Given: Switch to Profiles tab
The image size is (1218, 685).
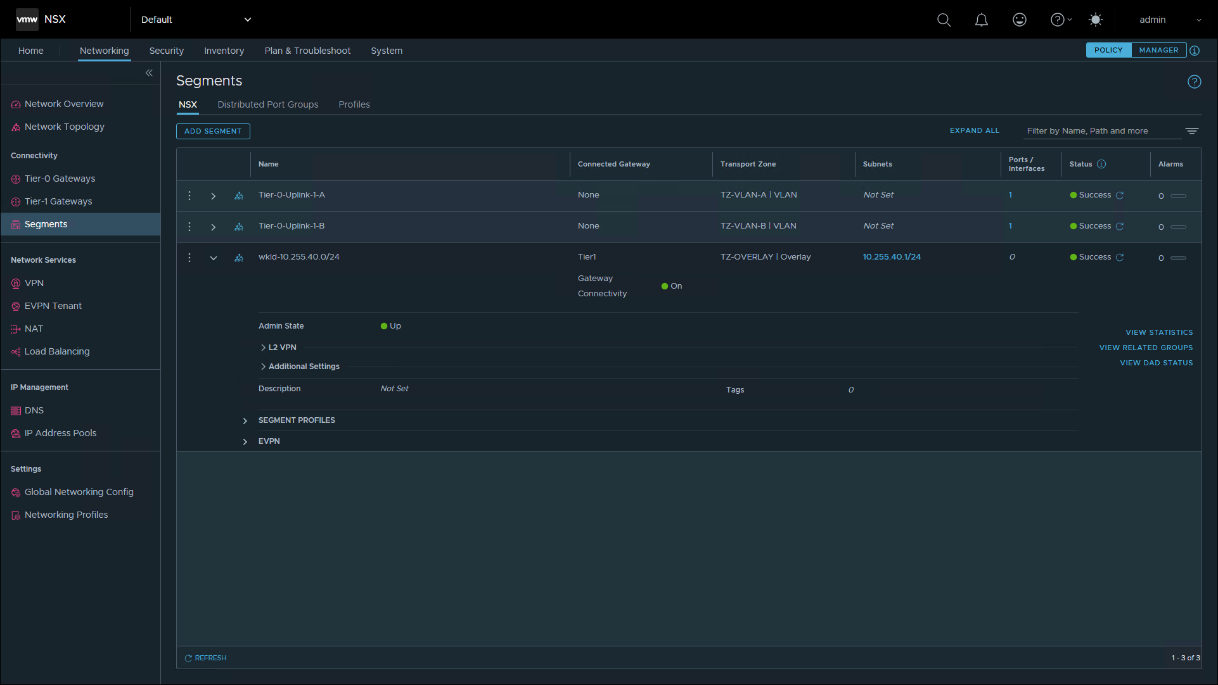Looking at the screenshot, I should (354, 104).
